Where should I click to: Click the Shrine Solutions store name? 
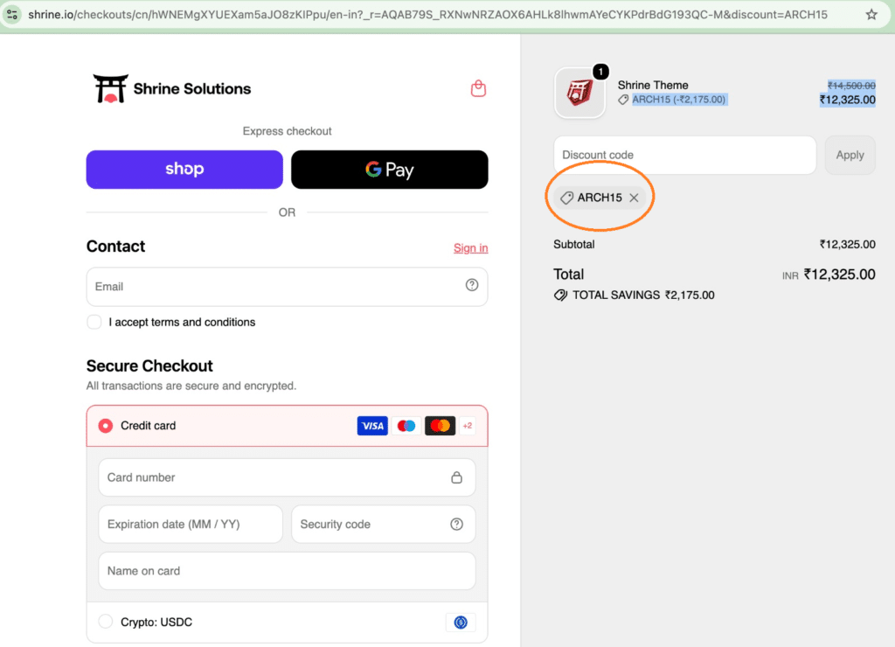pos(191,88)
